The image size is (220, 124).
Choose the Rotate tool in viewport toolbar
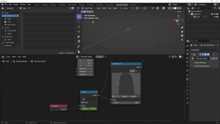tap(79, 32)
